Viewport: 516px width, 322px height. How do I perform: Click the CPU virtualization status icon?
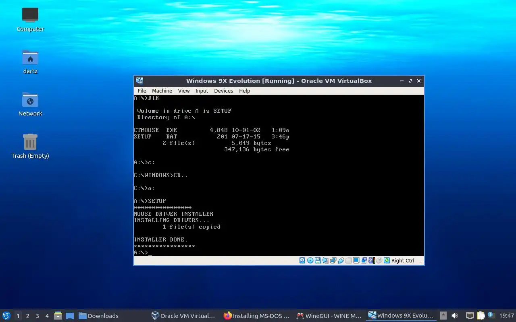(x=372, y=260)
